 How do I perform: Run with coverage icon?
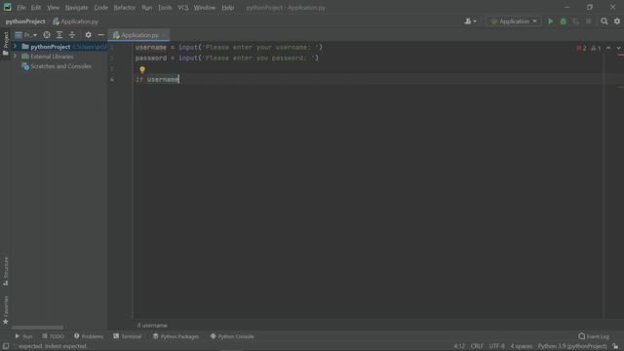click(x=576, y=21)
